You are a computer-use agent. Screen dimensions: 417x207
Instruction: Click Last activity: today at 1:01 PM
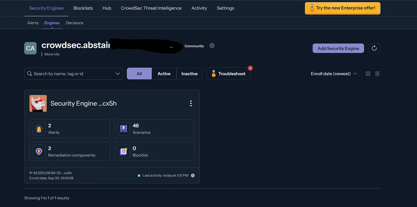[x=166, y=175]
